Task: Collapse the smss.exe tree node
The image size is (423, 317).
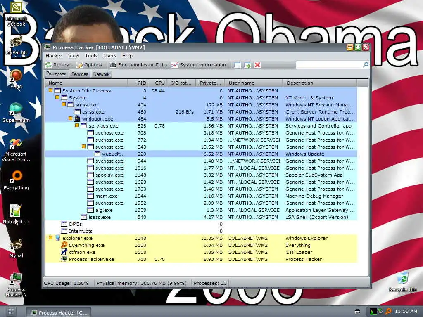Action: pyautogui.click(x=64, y=104)
